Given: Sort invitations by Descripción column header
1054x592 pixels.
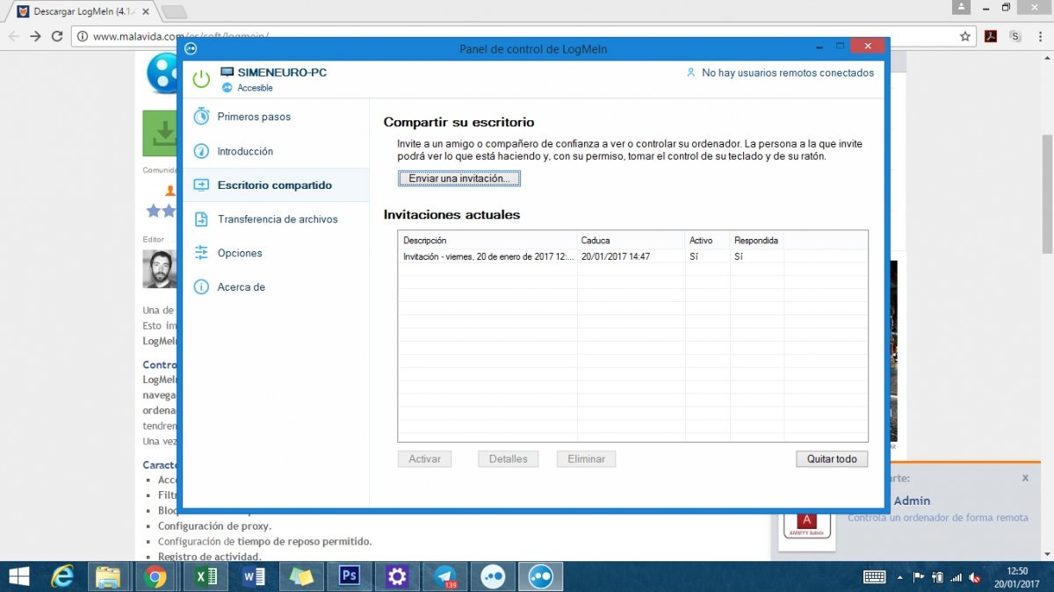Looking at the screenshot, I should (487, 240).
